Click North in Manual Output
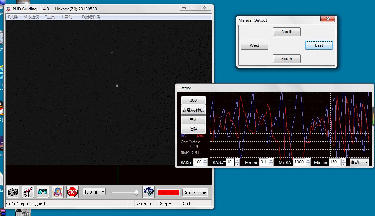This screenshot has width=375, height=216. (x=287, y=32)
